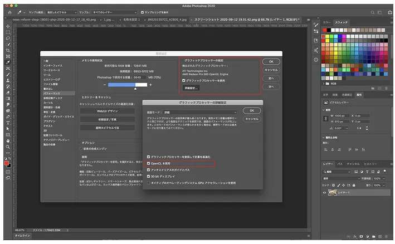This screenshot has width=395, height=244.
Task: Expand the RGB swatch folder
Action: tap(324, 84)
